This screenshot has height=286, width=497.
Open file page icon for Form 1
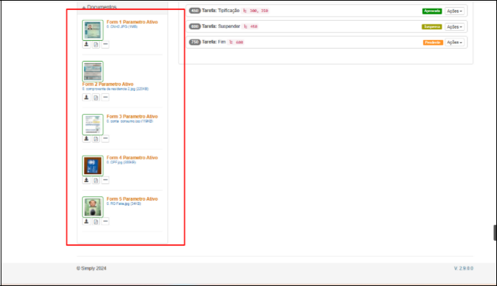pos(96,44)
